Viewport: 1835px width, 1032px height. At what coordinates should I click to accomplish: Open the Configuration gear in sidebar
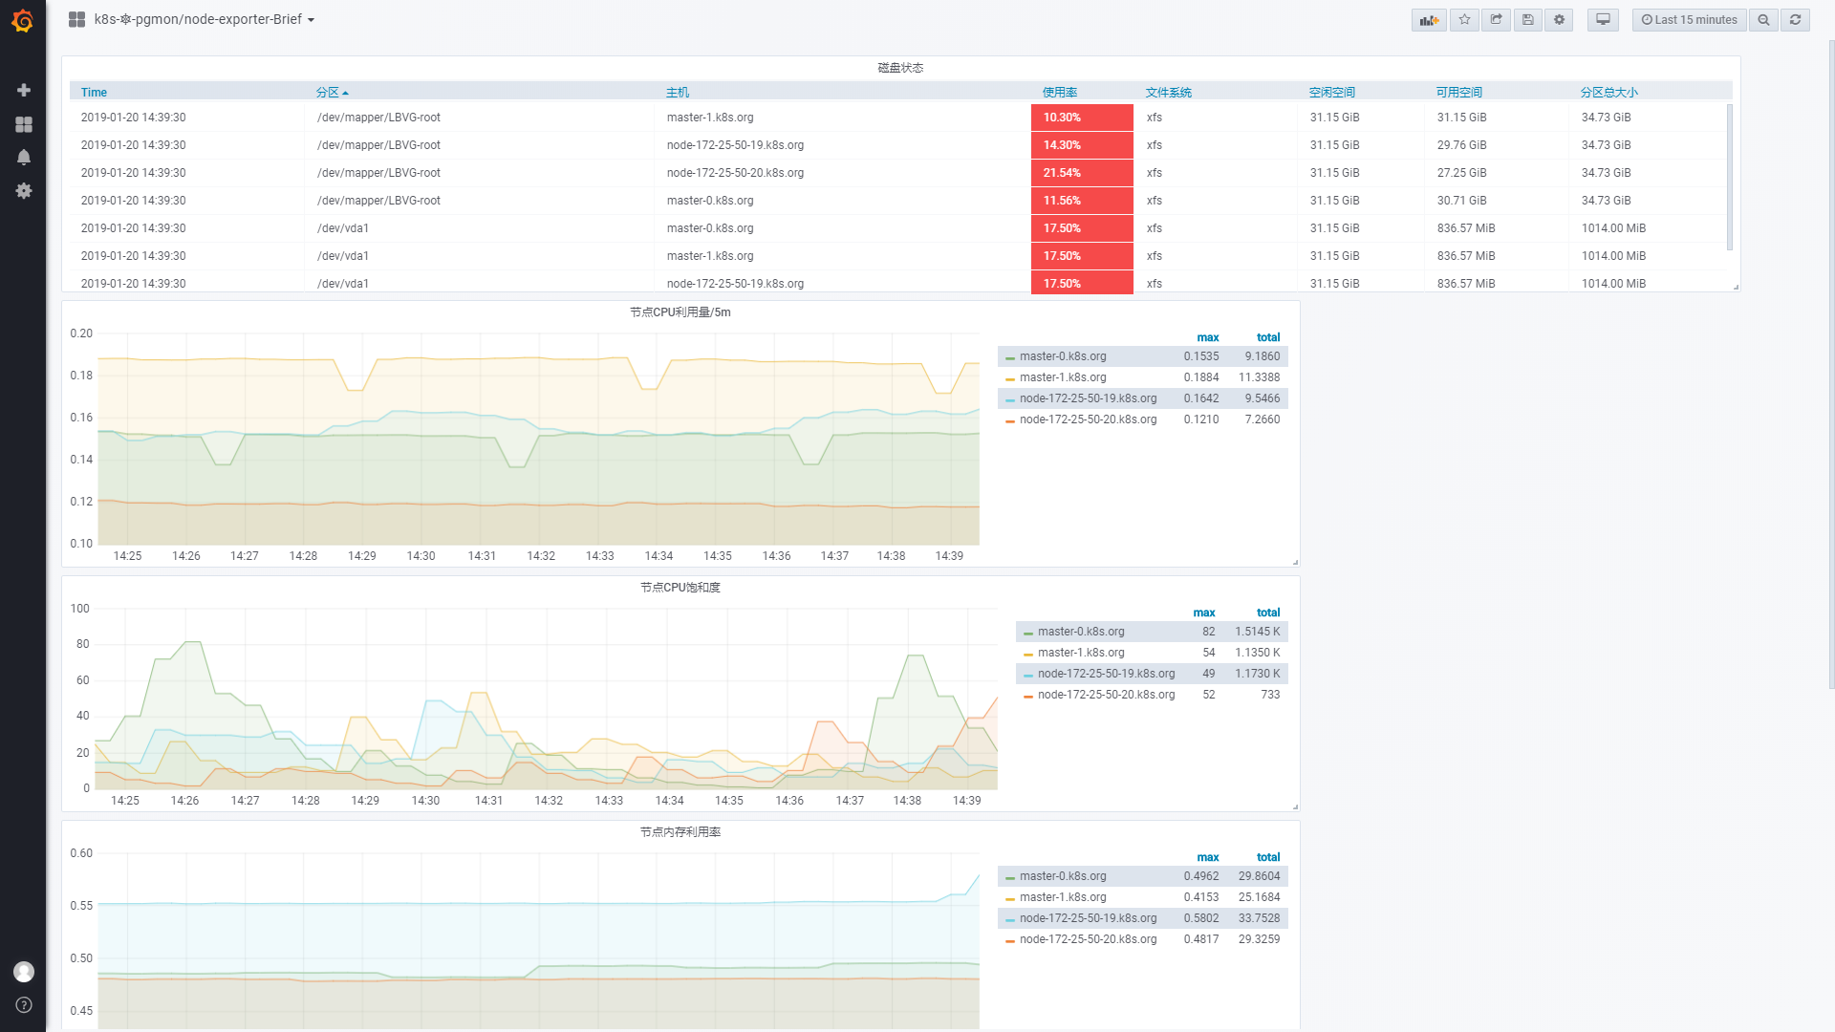[24, 191]
